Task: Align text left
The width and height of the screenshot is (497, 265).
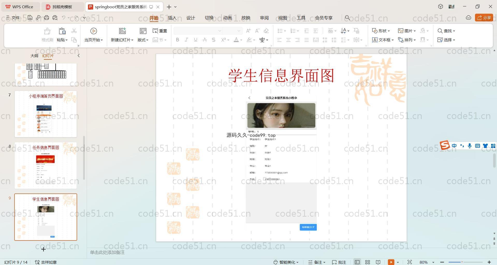Action: (279, 40)
